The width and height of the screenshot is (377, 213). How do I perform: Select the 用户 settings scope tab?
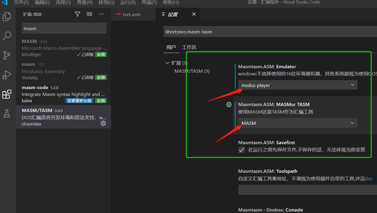(171, 47)
